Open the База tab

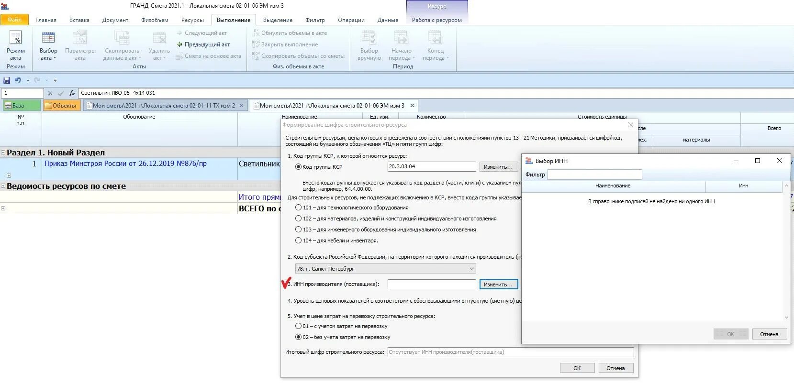(x=22, y=106)
